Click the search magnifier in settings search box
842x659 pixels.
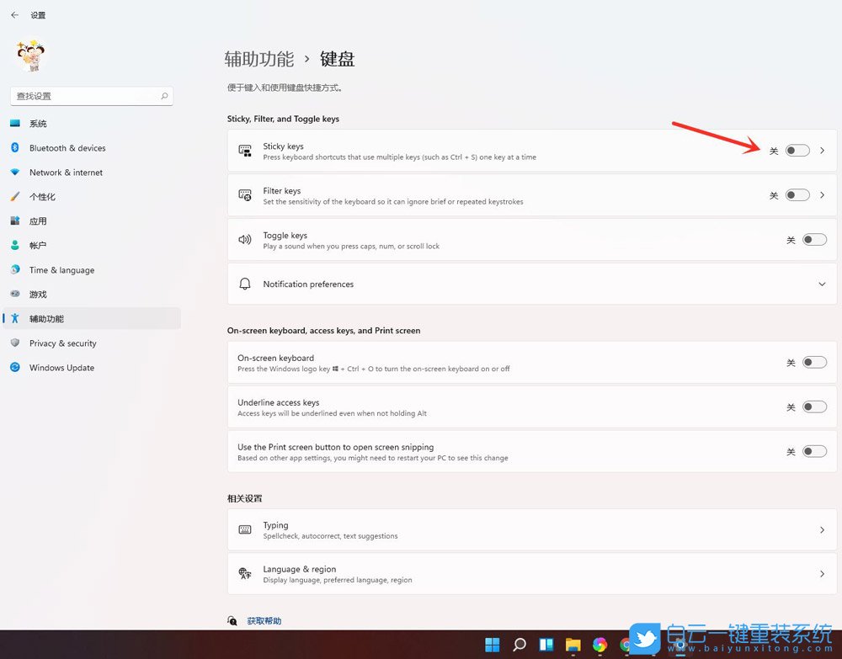tap(164, 96)
